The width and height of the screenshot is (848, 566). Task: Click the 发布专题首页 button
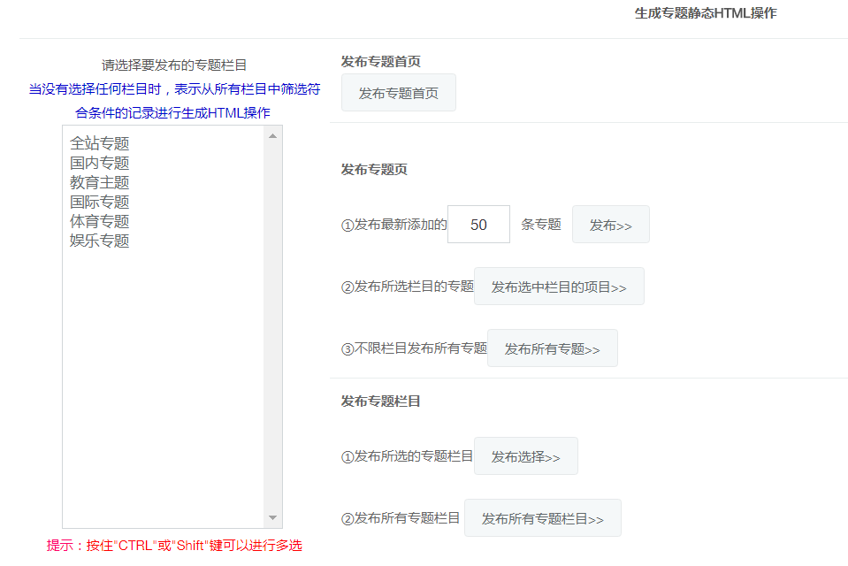pyautogui.click(x=398, y=92)
